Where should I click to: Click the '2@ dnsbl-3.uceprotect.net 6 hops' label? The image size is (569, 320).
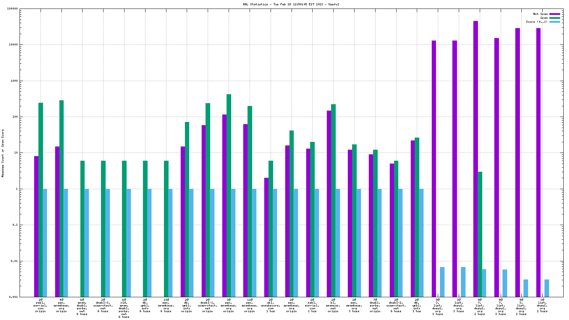point(103,305)
